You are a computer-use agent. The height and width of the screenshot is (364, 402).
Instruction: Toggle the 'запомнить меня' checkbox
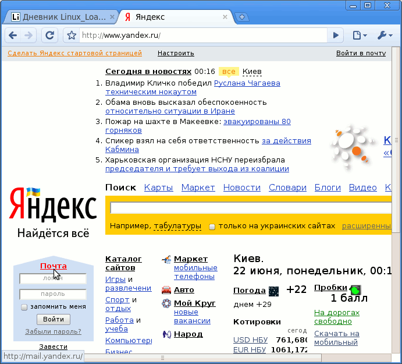point(24,307)
